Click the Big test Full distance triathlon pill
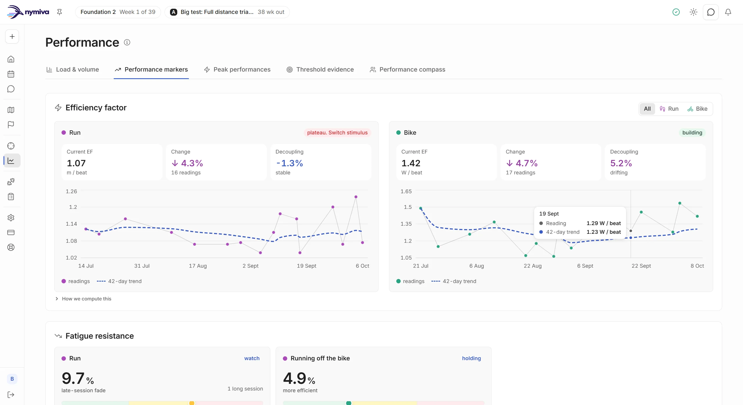 227,12
